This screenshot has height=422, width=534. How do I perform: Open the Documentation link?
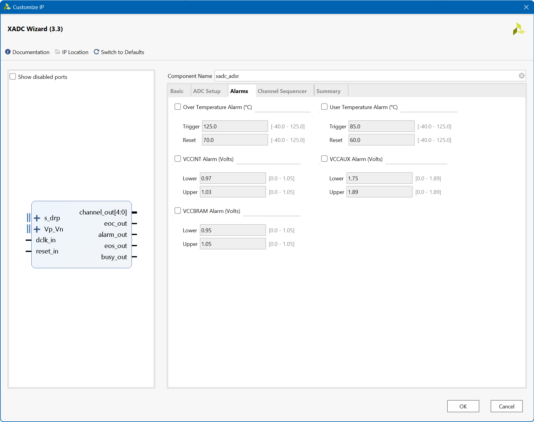31,52
